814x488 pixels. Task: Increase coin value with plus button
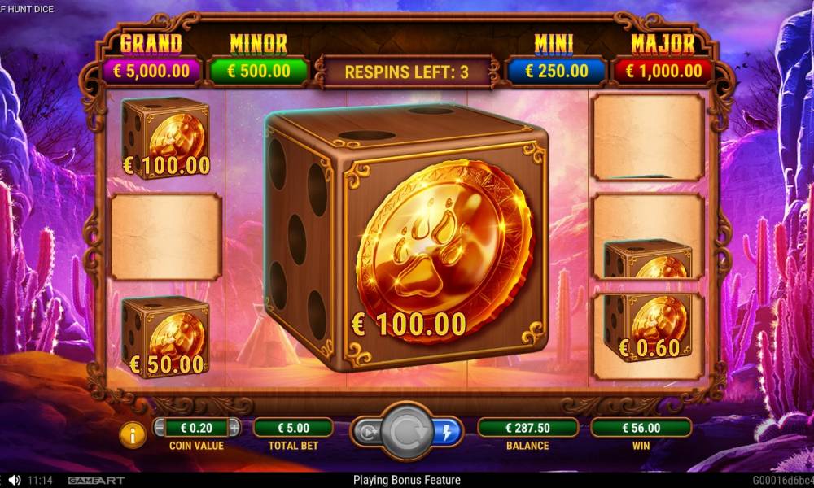tap(234, 428)
